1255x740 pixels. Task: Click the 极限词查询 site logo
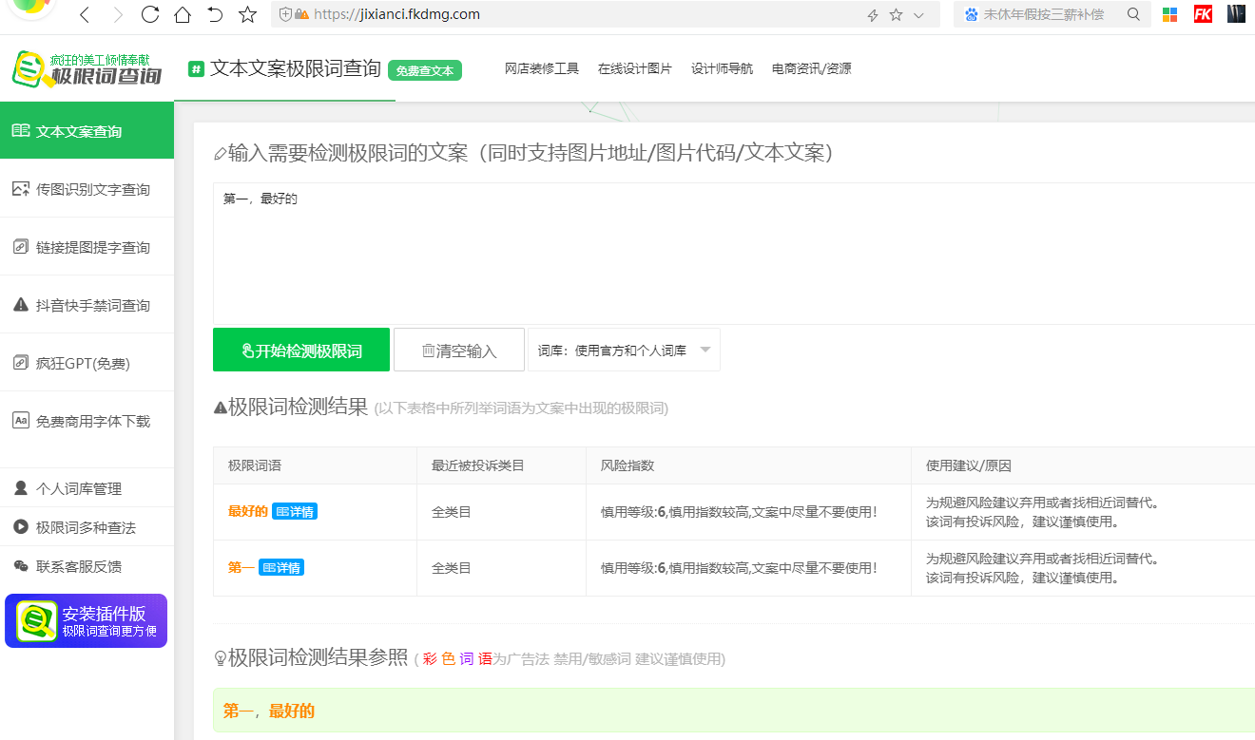click(87, 69)
